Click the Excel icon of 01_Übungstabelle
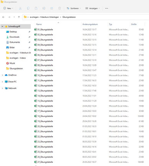Image resolution: width=149 pixels, height=166 pixels. (36, 30)
